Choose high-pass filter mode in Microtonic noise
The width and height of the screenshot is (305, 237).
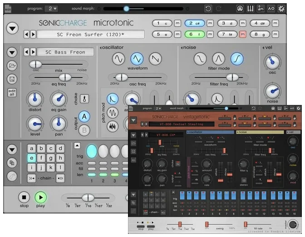coord(237,59)
